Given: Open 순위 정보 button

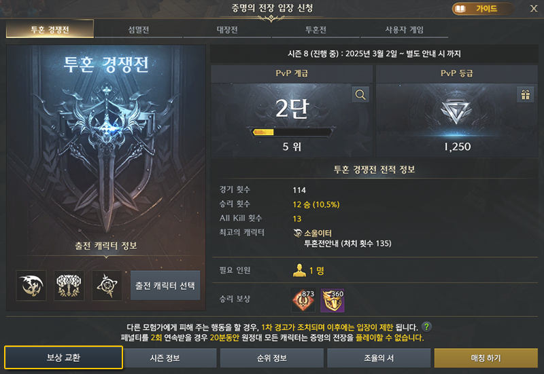Looking at the screenshot, I should [271, 358].
